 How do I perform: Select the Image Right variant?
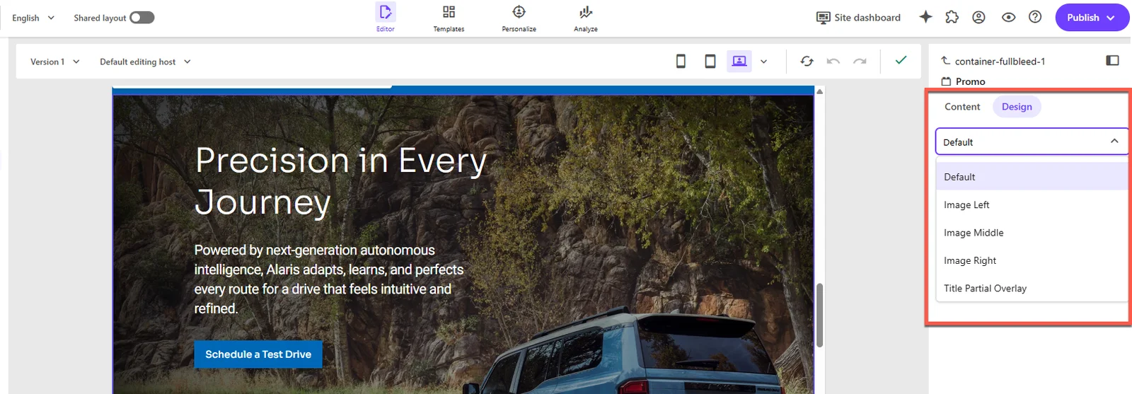1032,260
